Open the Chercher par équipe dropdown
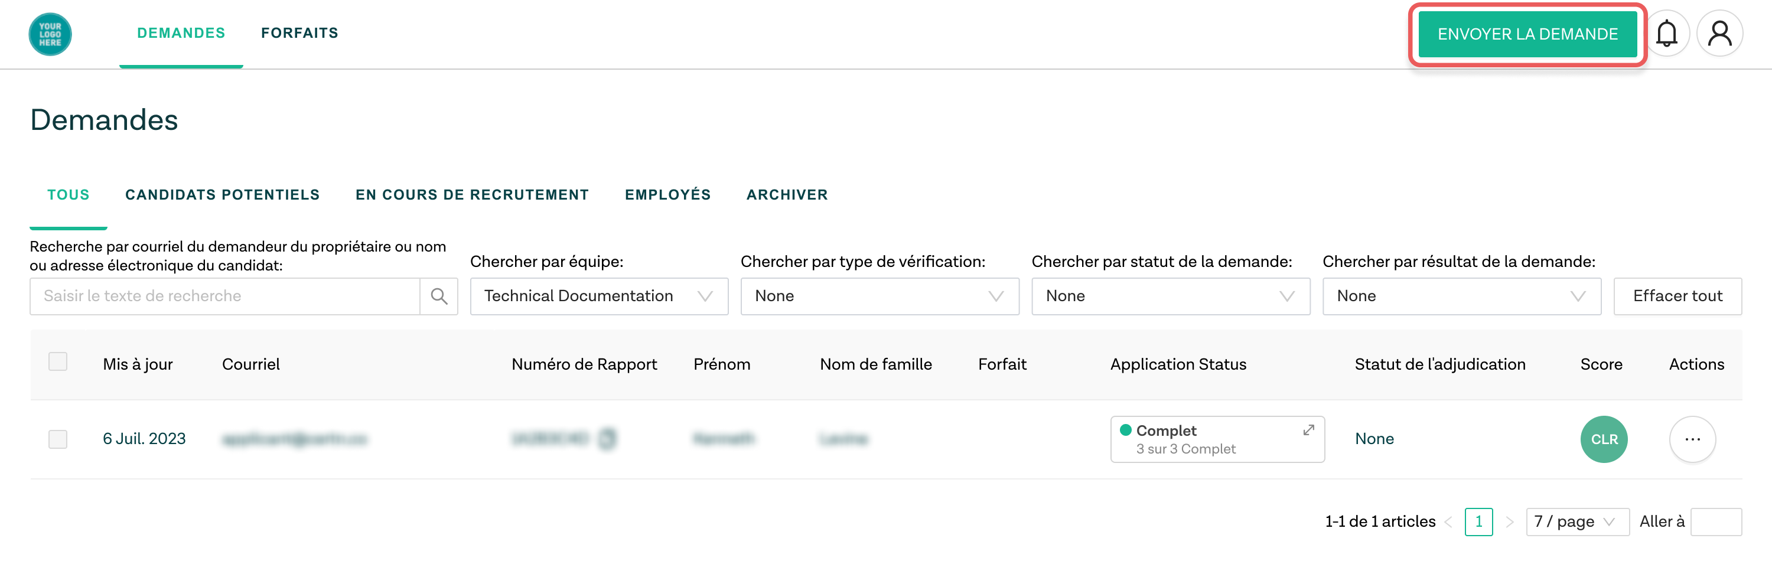Viewport: 1772px width, 574px height. tap(598, 296)
